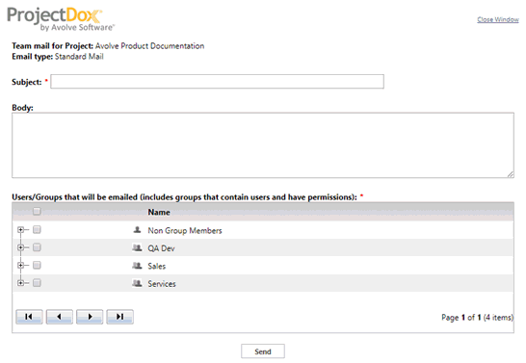Viewport: 526px width, 363px height.
Task: Expand the Services group node
Action: point(21,283)
